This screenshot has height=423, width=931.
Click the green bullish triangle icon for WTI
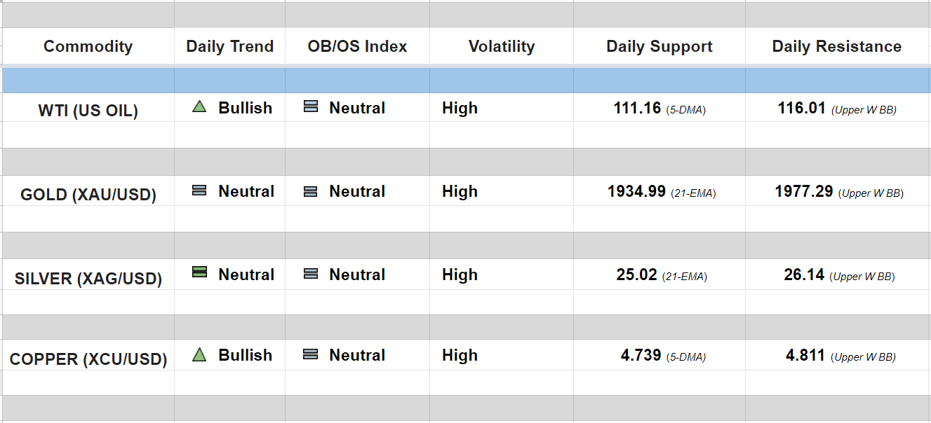pos(199,107)
